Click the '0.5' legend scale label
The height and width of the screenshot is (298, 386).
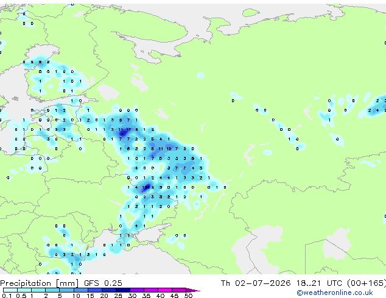pos(21,296)
